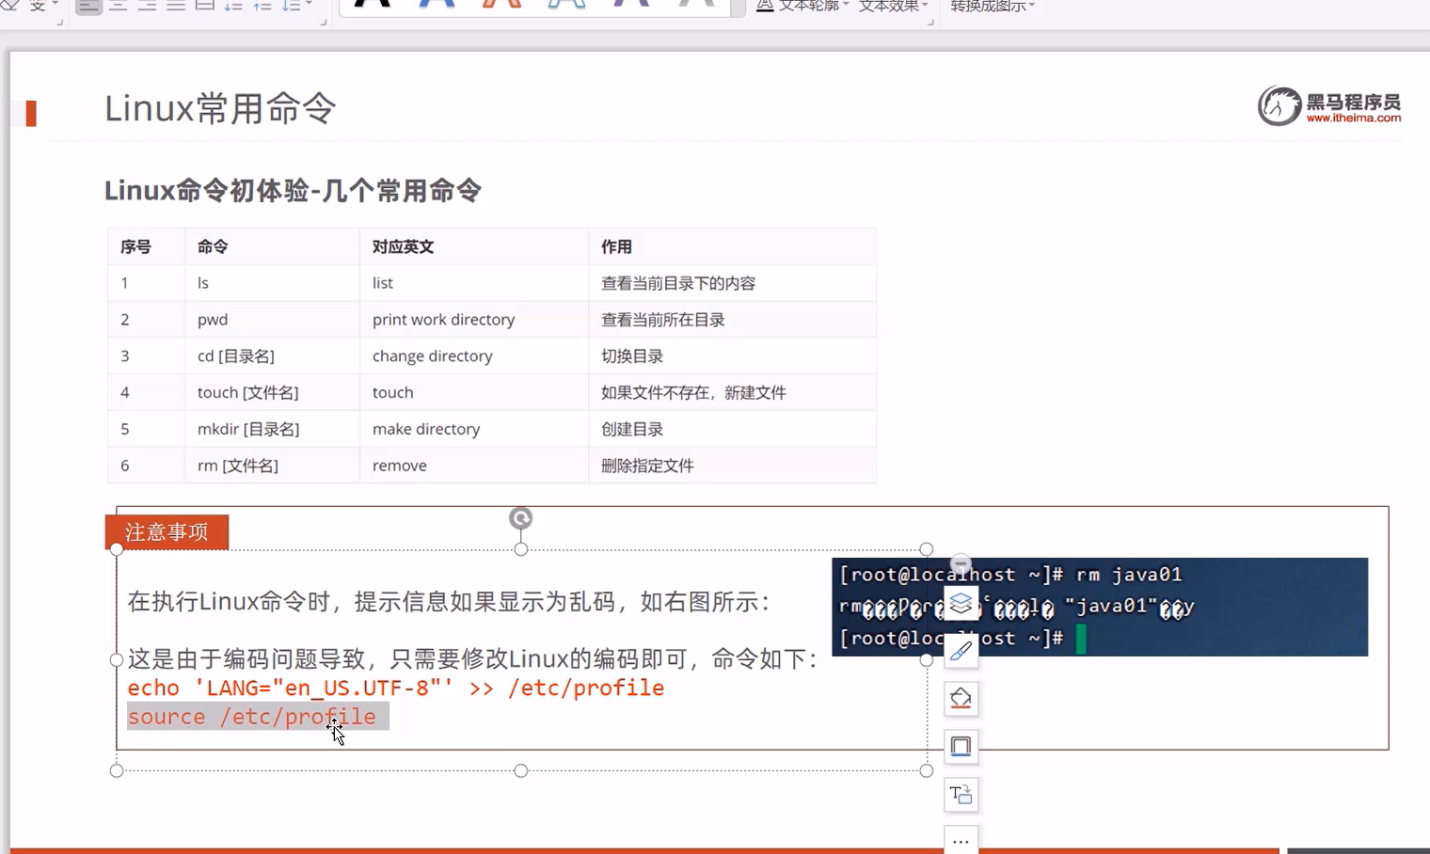Open the 转换成图示 convert dropdown
The width and height of the screenshot is (1430, 854).
point(993,6)
